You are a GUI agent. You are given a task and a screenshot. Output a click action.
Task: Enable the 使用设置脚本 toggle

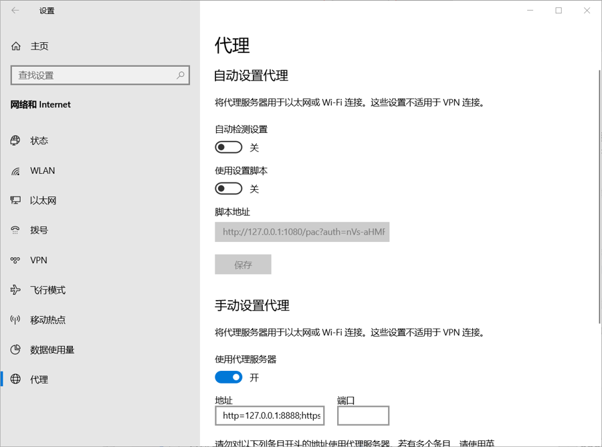229,188
